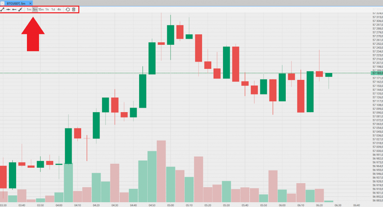Select the horizontal ray drawing tool

[14, 9]
